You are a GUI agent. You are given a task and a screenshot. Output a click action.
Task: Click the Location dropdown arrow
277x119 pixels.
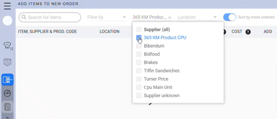pyautogui.click(x=215, y=17)
